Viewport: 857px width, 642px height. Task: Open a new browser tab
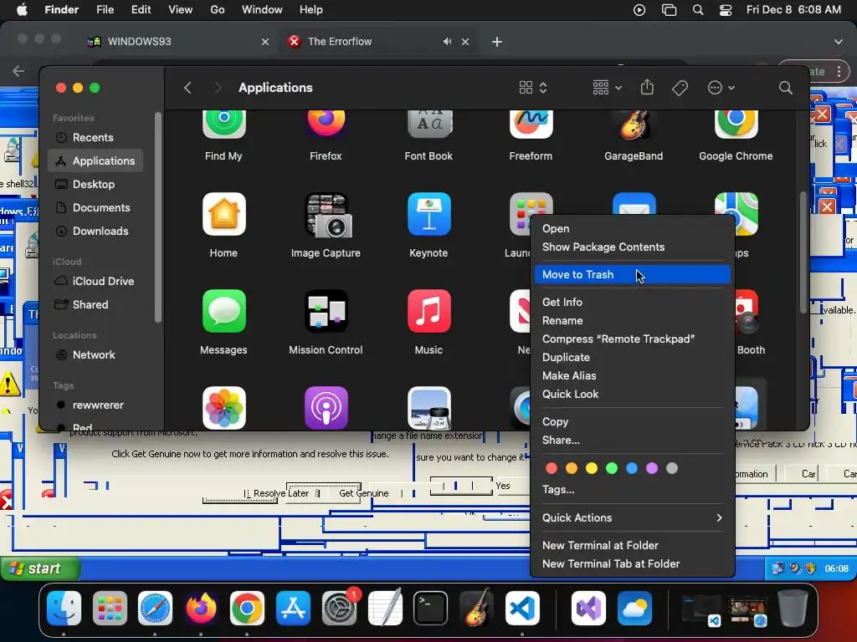497,42
